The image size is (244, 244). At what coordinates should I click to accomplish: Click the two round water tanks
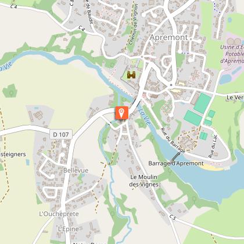234,41
